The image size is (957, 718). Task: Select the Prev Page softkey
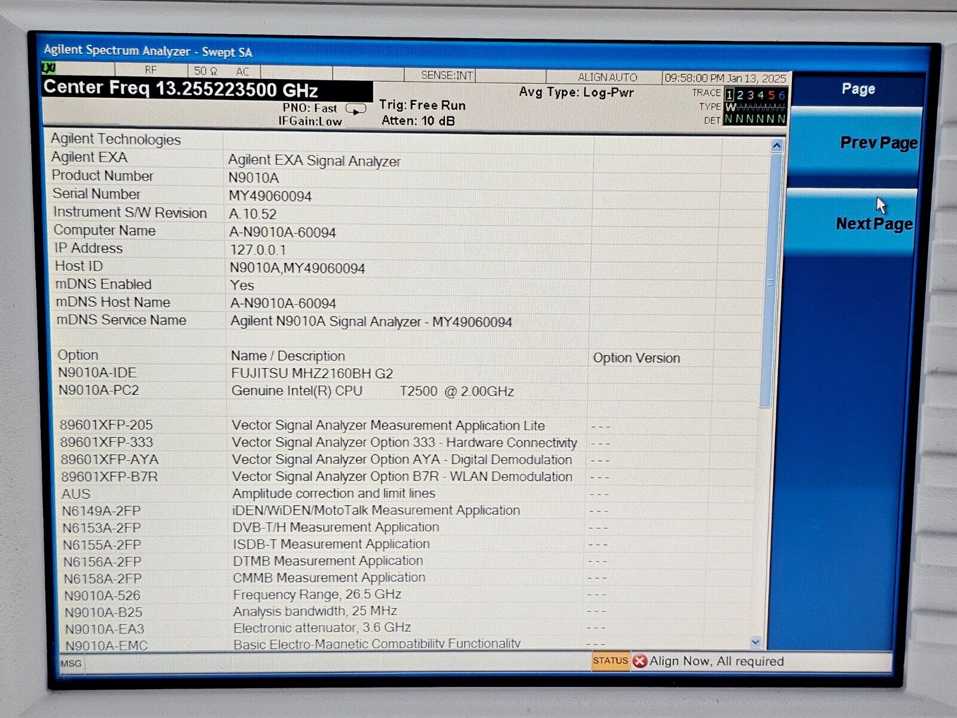[854, 142]
